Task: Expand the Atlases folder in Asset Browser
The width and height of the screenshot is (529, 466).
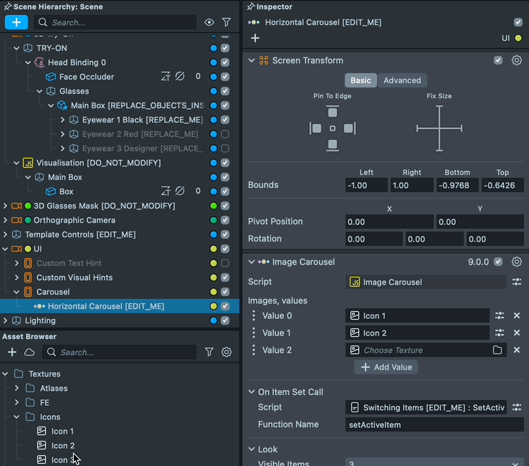Action: click(17, 388)
